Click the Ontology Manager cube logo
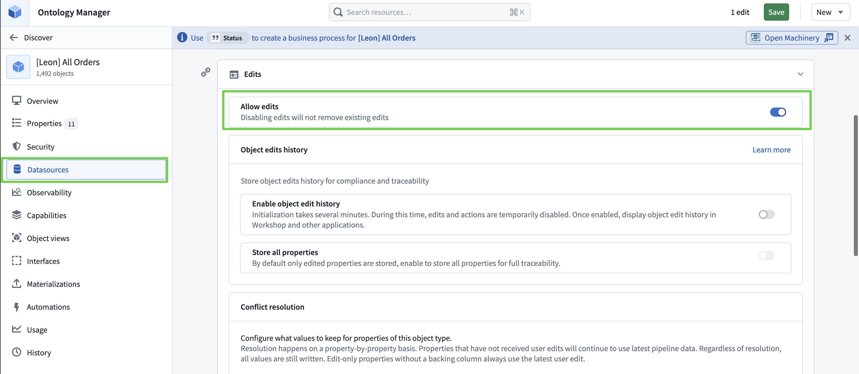The height and width of the screenshot is (374, 859). [x=15, y=12]
